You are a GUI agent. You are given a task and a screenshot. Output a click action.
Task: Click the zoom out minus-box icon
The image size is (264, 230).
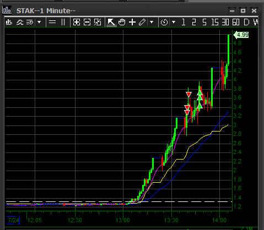click(x=87, y=22)
